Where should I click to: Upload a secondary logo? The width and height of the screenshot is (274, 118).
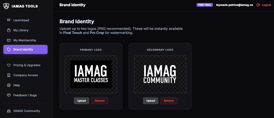150,101
